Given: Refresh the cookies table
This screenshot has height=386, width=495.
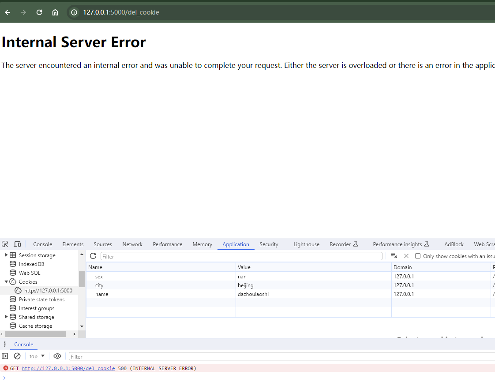Looking at the screenshot, I should 93,256.
